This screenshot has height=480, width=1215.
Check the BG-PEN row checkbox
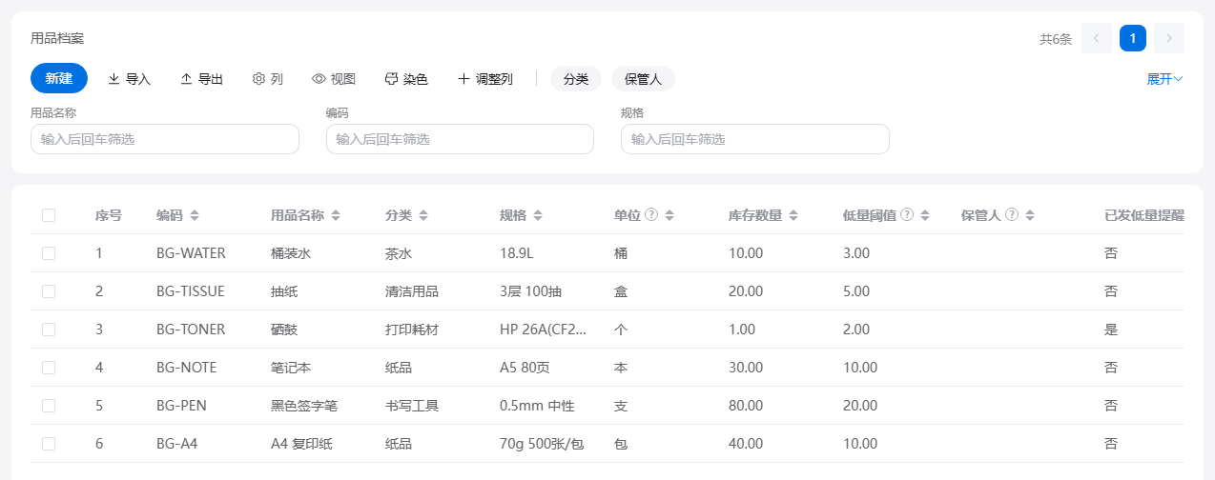49,406
